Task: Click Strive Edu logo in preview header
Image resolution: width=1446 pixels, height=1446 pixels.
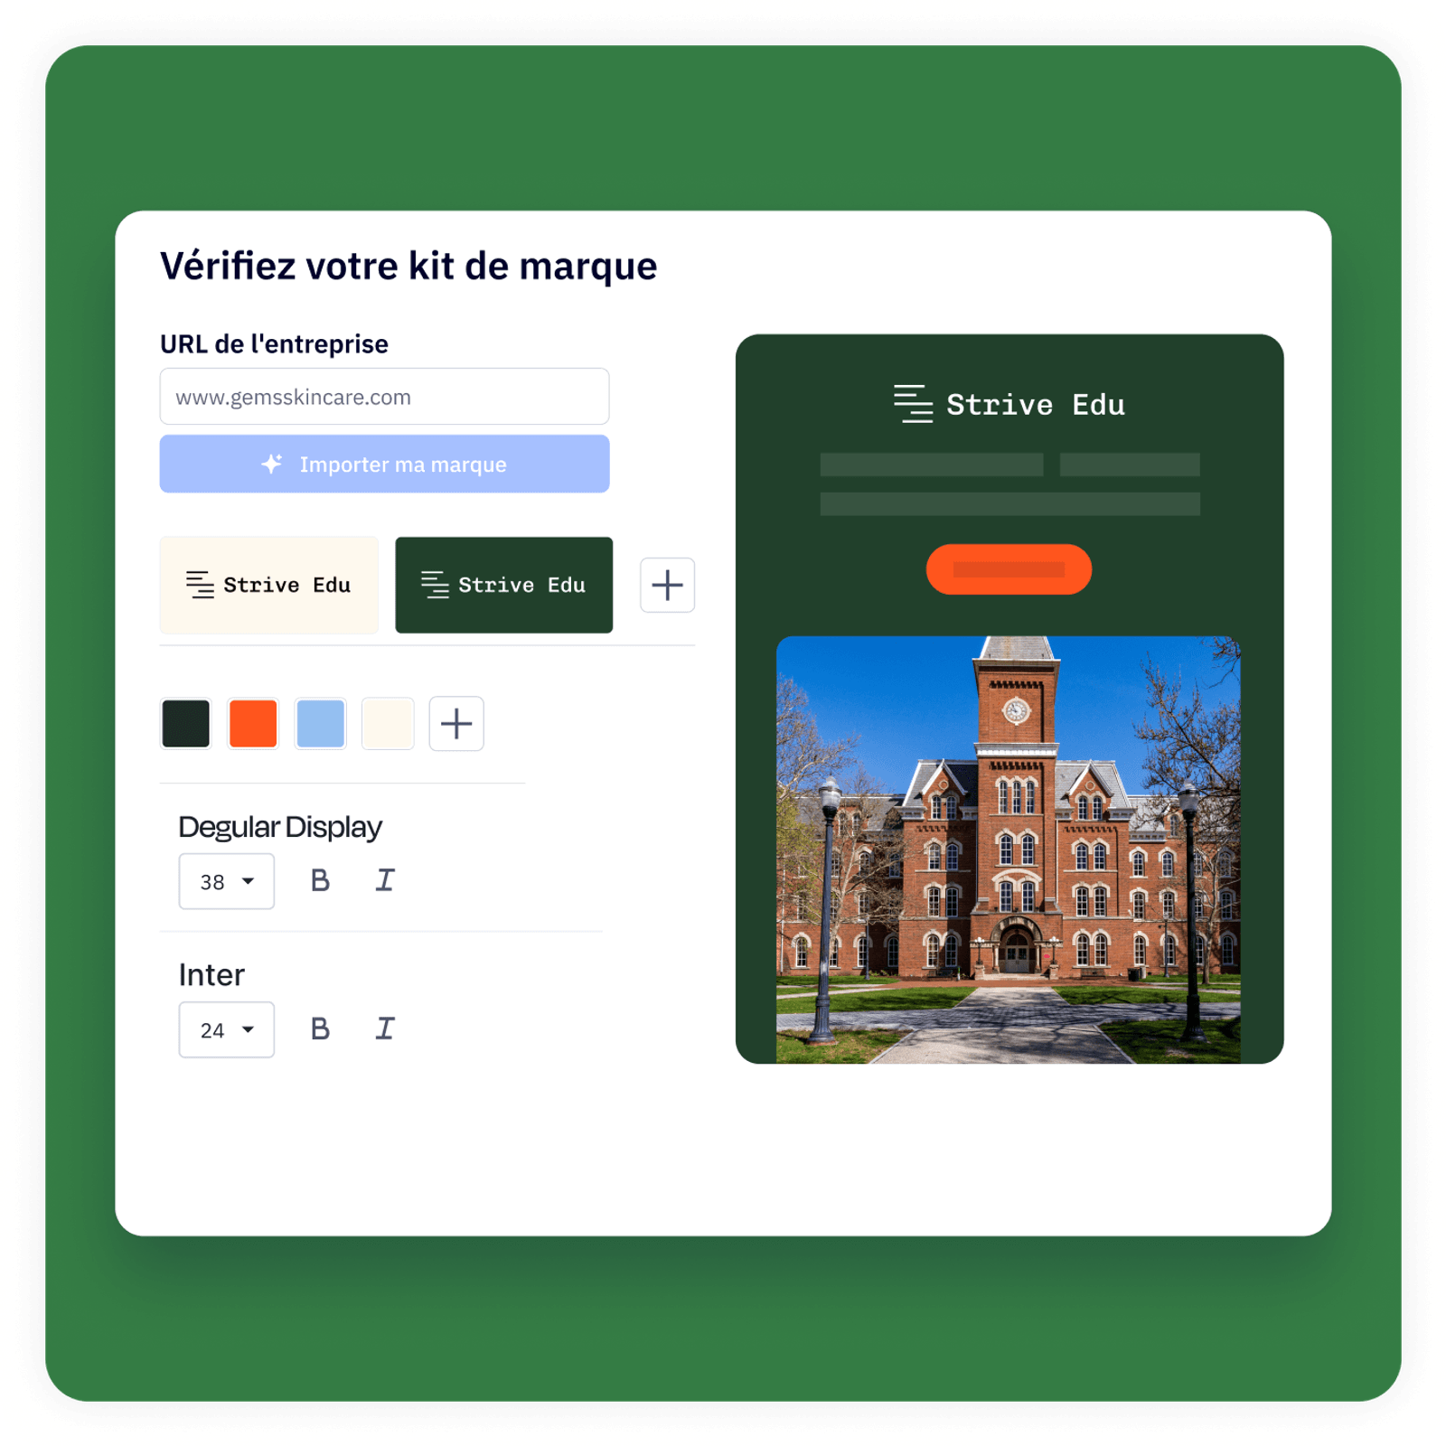Action: (x=1009, y=404)
